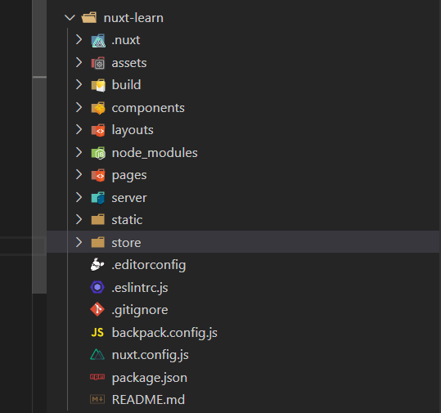
Task: Click the Nuxt triangle icon of nuxt.config.js
Action: (97, 354)
